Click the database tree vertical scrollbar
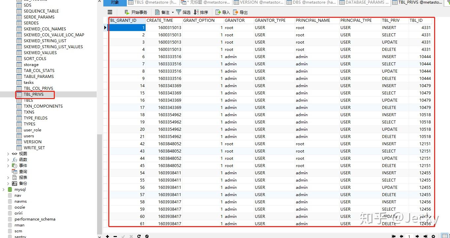The image size is (450, 238). click(x=99, y=184)
